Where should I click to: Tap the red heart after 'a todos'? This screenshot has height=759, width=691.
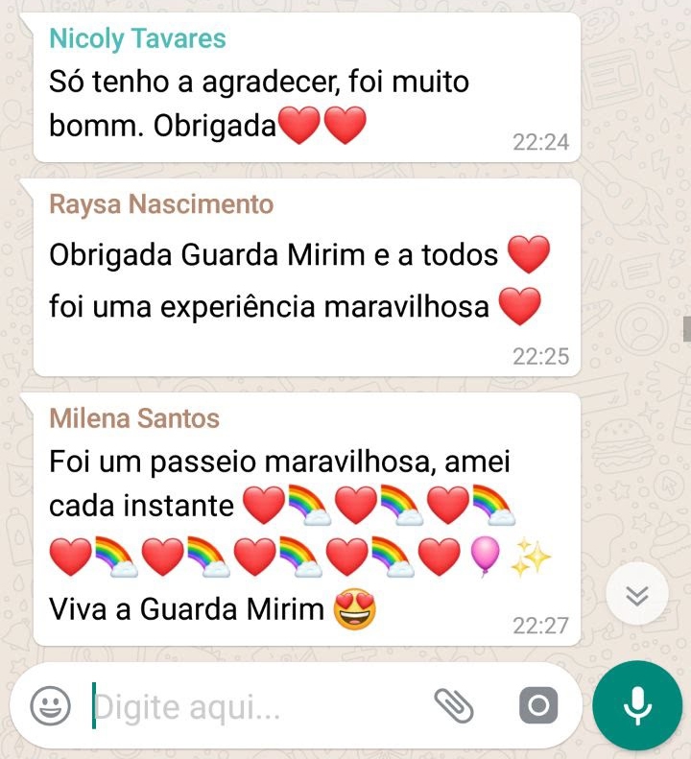pyautogui.click(x=528, y=254)
